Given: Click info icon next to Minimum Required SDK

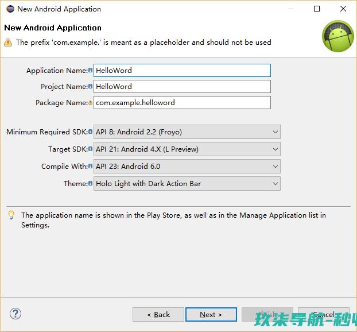Looking at the screenshot, I should 90,132.
